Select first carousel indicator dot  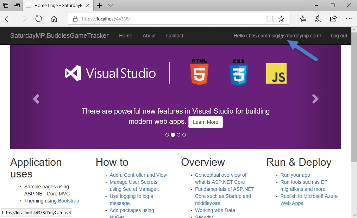(167, 135)
